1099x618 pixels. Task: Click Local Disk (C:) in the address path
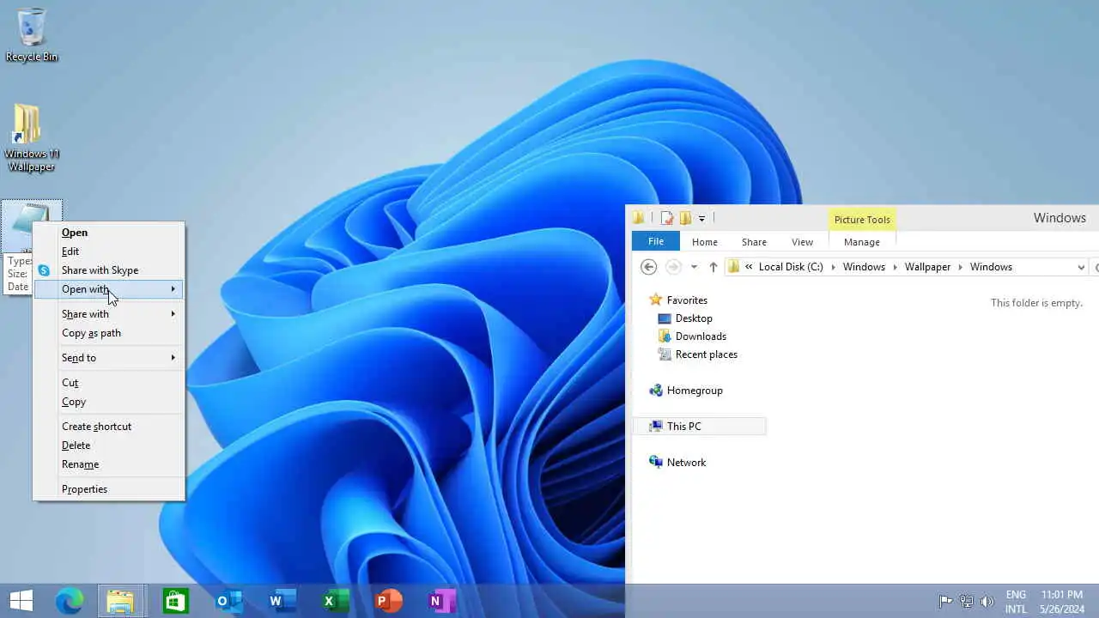[x=791, y=267]
